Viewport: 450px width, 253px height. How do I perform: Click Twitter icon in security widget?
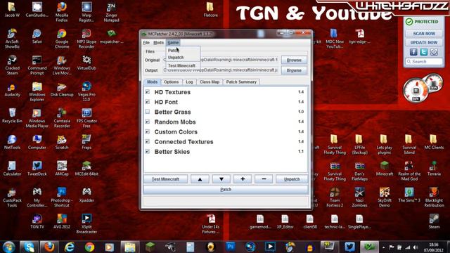click(423, 52)
